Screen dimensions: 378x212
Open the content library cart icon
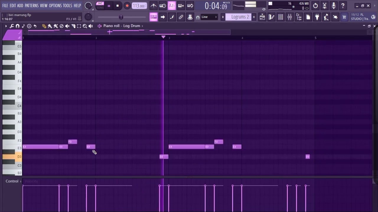pos(344,17)
